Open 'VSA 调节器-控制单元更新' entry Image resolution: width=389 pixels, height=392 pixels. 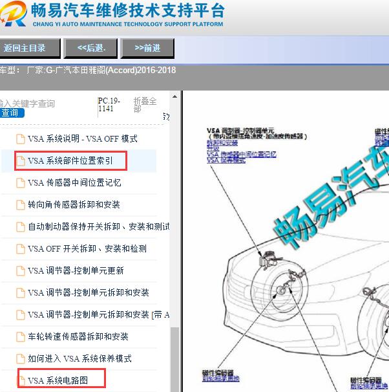click(76, 270)
